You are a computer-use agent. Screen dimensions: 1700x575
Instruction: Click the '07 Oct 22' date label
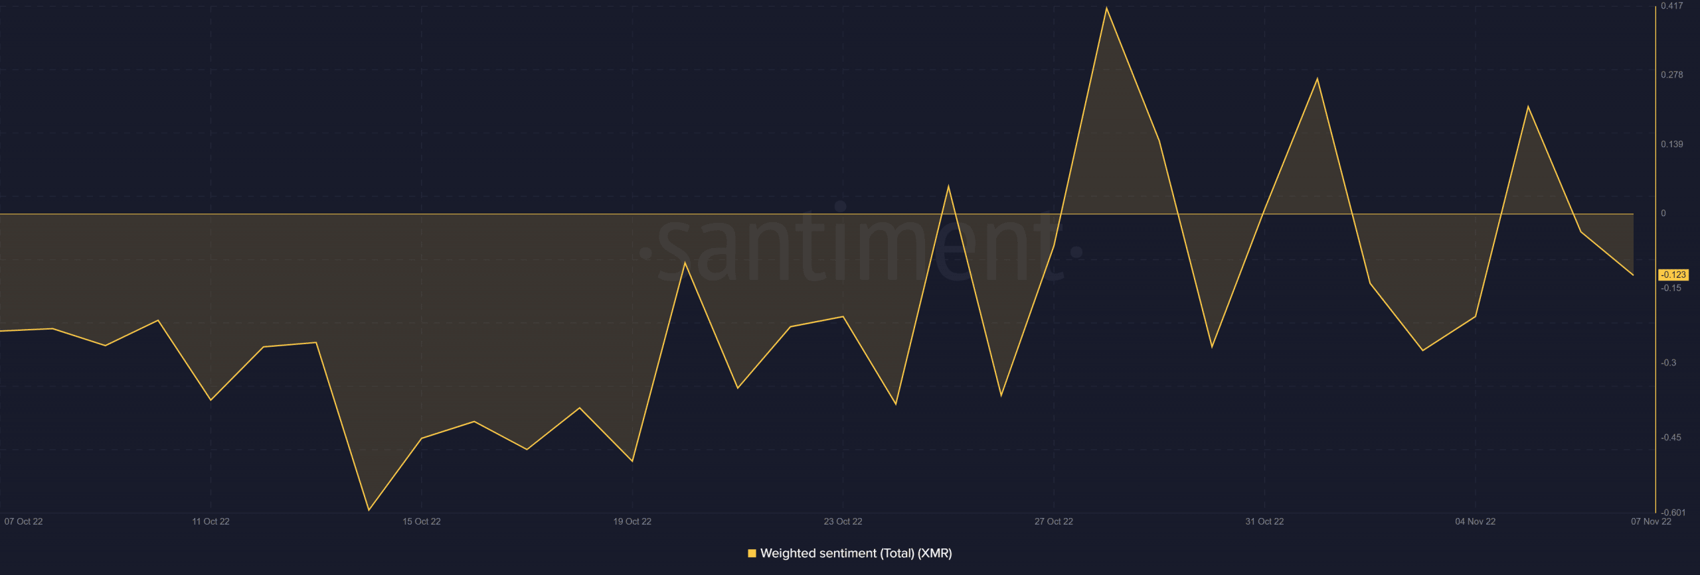[x=23, y=521]
